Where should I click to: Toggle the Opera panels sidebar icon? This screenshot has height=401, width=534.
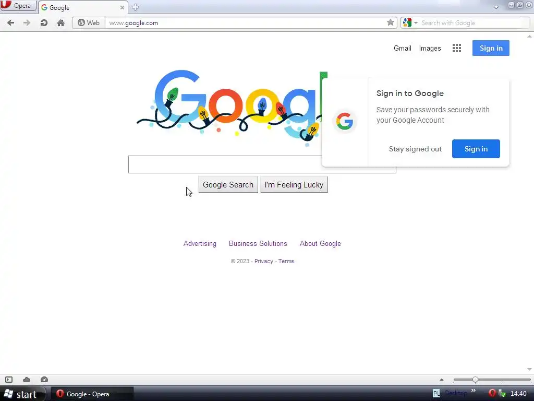coord(9,380)
